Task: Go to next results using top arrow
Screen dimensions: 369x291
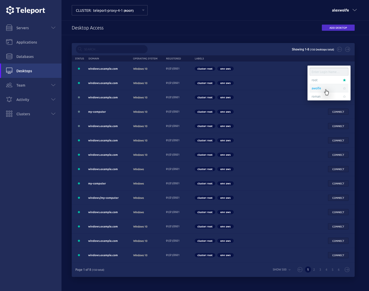Action: [347, 49]
